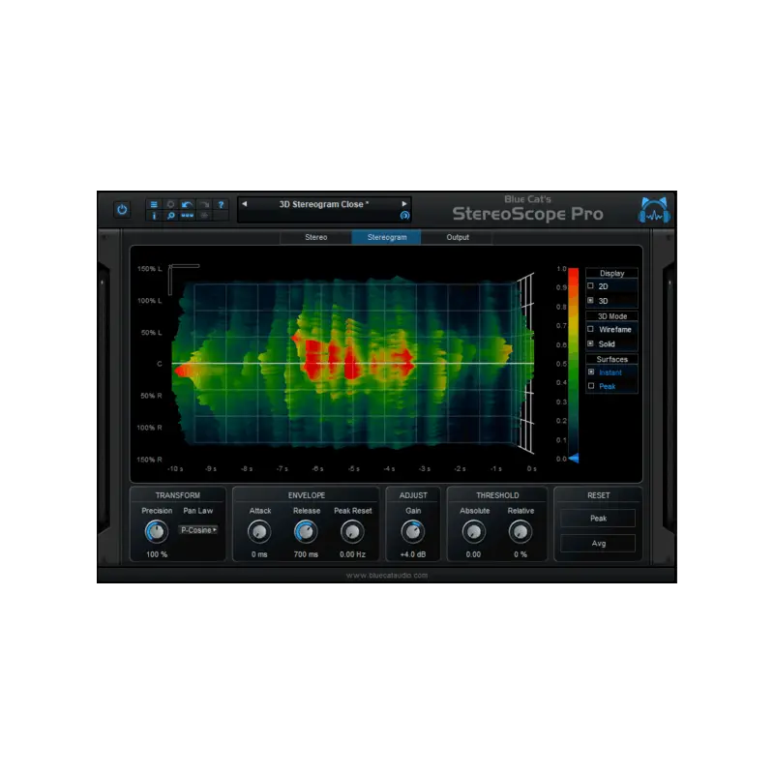Toggle the Solid 3D mode checkbox
Screen dimensions: 774x774
591,343
